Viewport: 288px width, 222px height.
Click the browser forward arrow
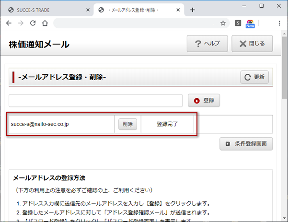[21, 23]
